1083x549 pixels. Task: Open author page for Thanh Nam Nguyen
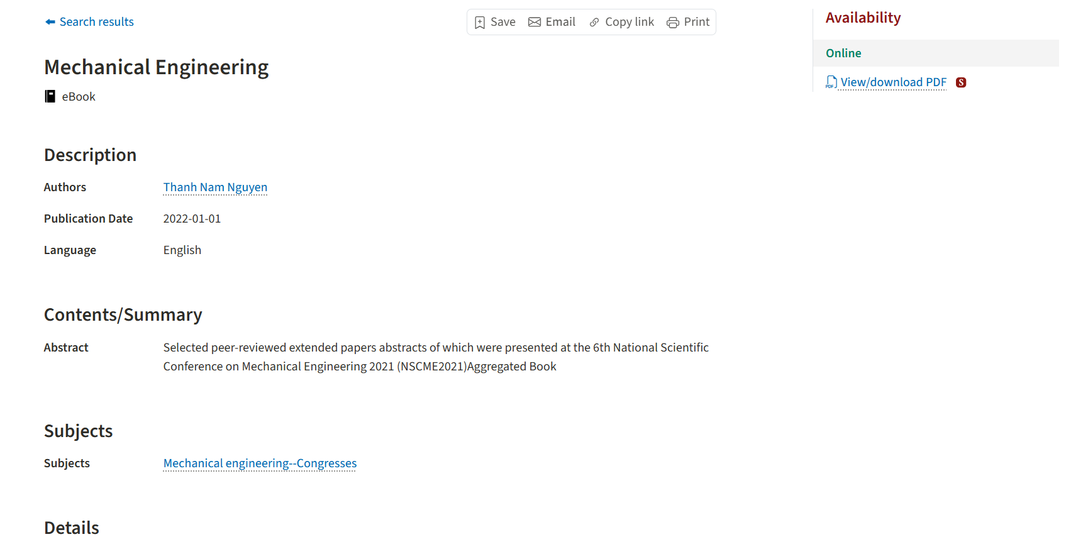click(x=215, y=187)
